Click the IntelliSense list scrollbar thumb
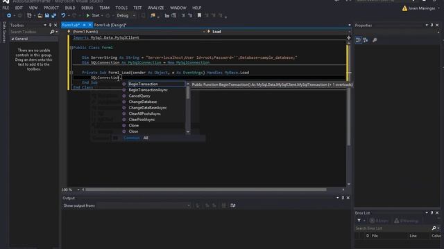The image size is (444, 249). [x=188, y=93]
